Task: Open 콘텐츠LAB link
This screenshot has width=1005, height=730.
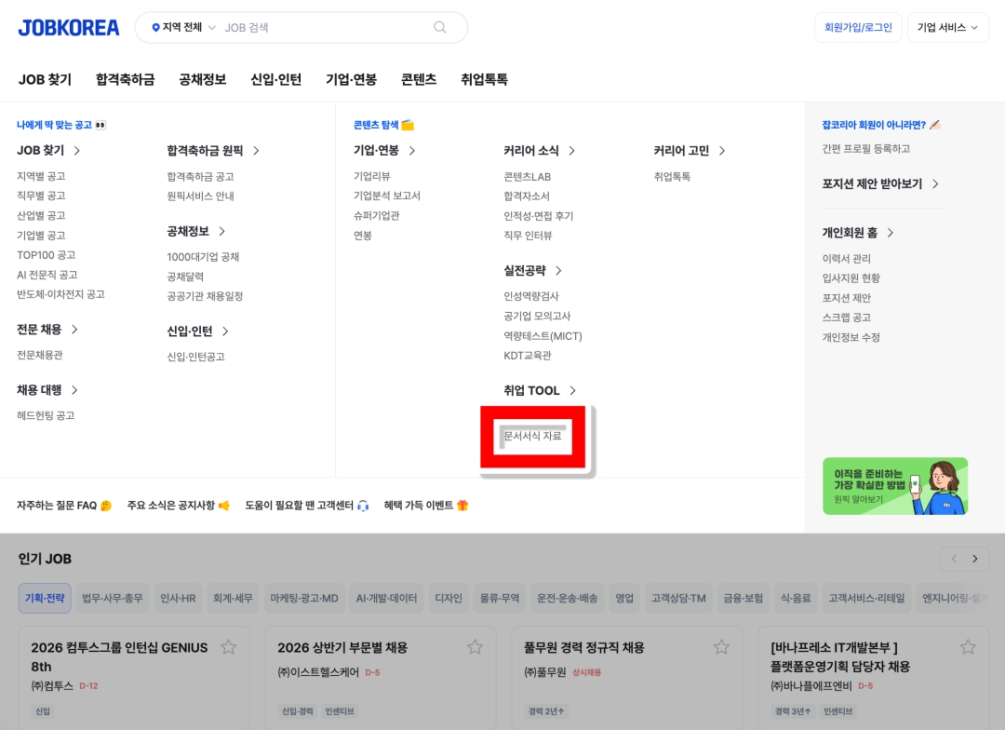Action: (527, 177)
